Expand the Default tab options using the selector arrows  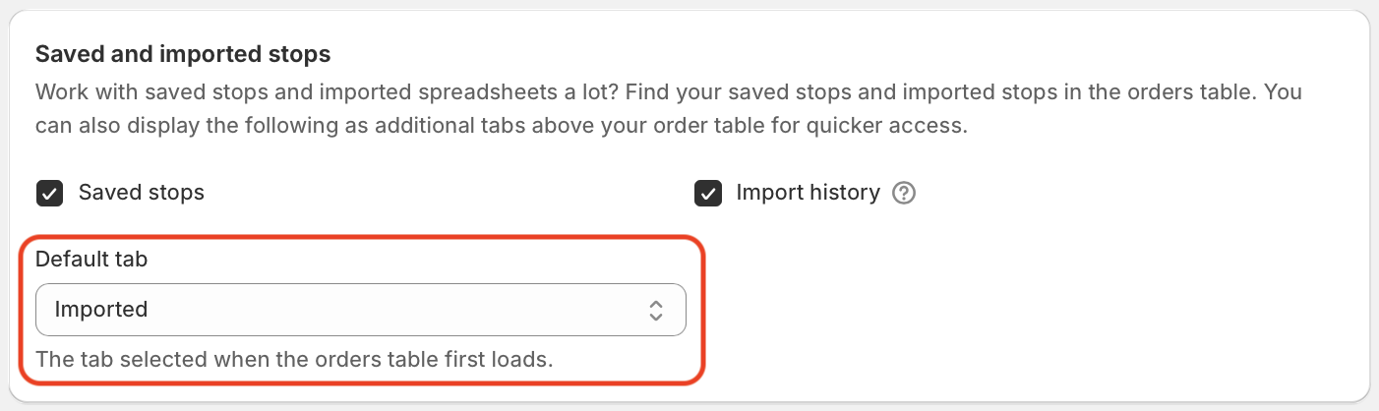[656, 311]
